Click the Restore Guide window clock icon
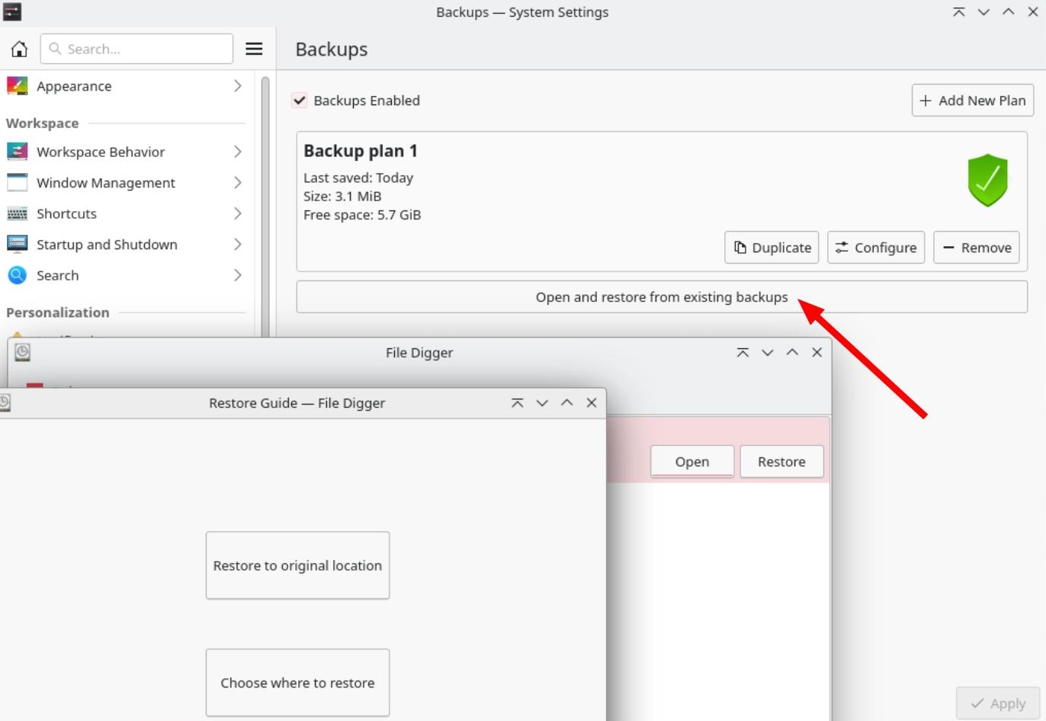The height and width of the screenshot is (721, 1046). [x=5, y=402]
